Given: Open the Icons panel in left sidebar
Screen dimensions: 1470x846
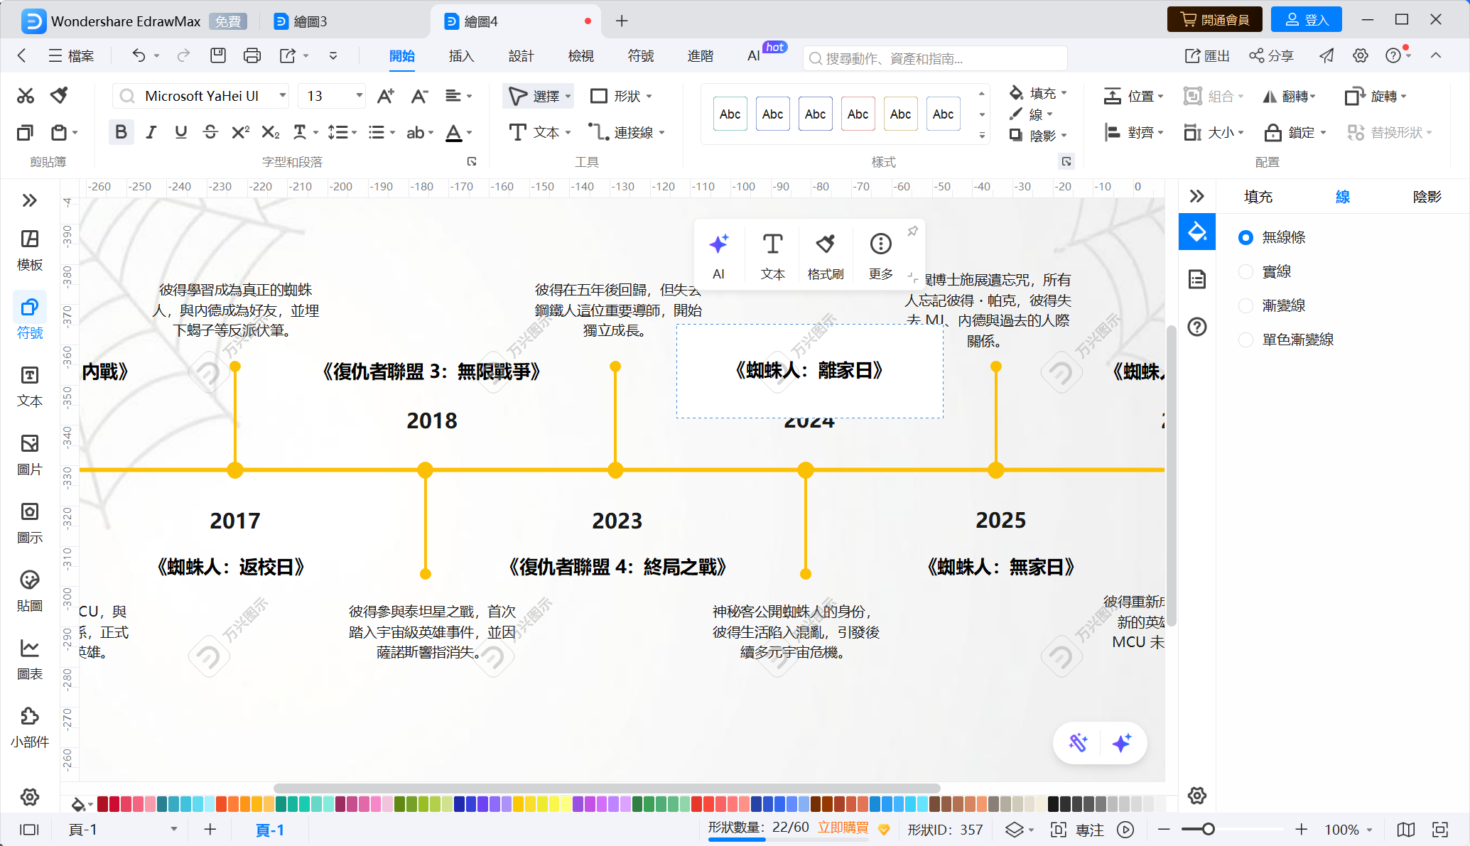Looking at the screenshot, I should 30,524.
